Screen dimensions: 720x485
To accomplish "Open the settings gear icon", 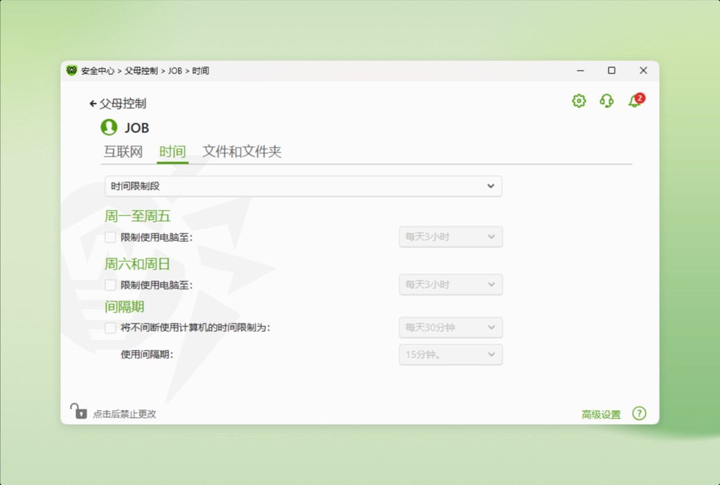I will [578, 100].
